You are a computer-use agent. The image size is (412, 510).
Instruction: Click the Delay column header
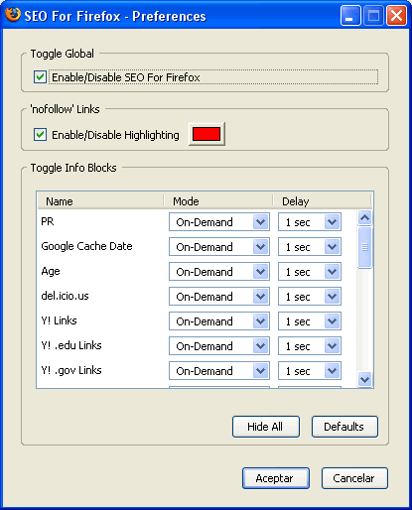coord(323,201)
